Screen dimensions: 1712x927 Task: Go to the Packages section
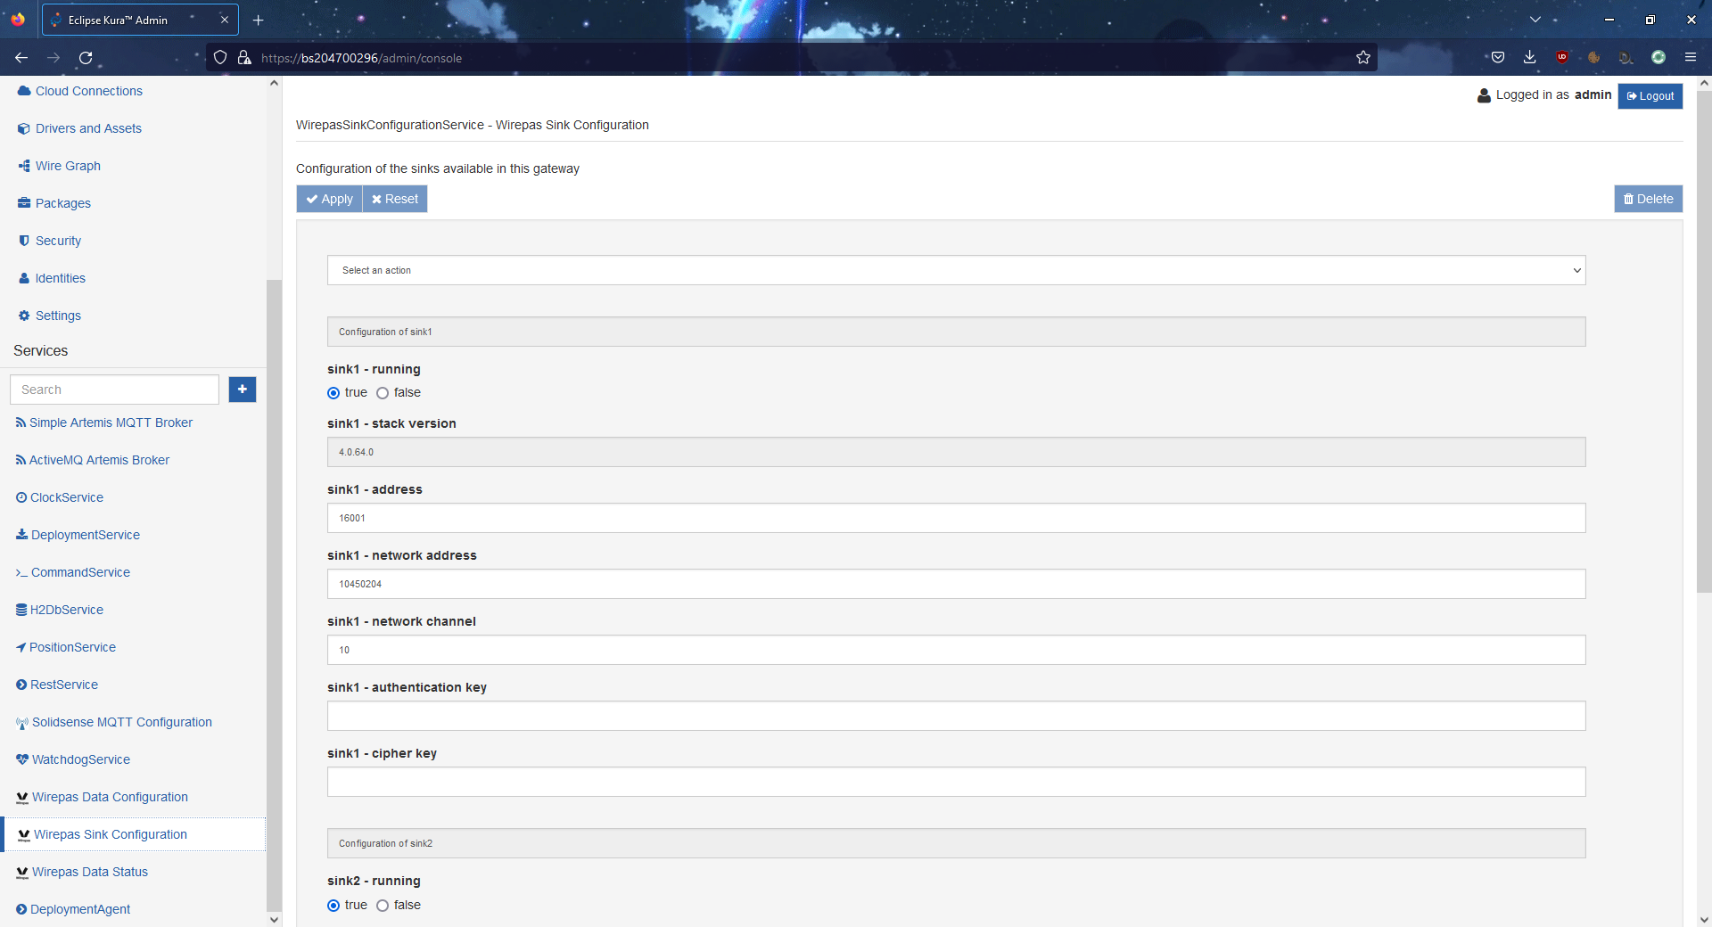point(63,203)
